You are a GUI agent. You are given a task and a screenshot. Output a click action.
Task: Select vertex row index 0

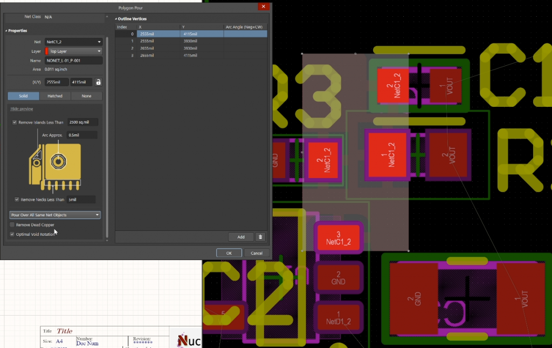191,34
